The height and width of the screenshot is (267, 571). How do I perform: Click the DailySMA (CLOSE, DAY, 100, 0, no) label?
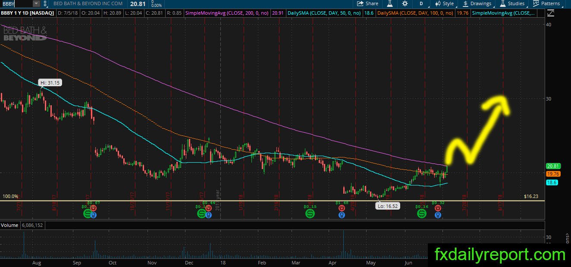click(415, 13)
